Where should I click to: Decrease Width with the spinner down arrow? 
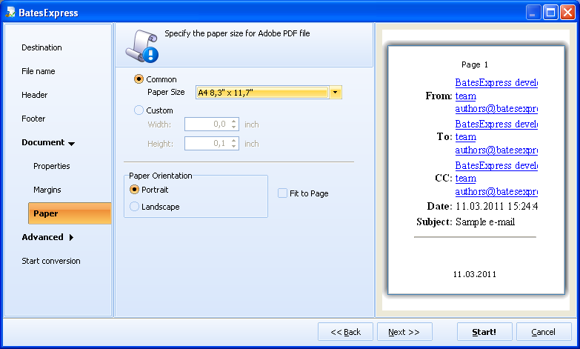234,127
